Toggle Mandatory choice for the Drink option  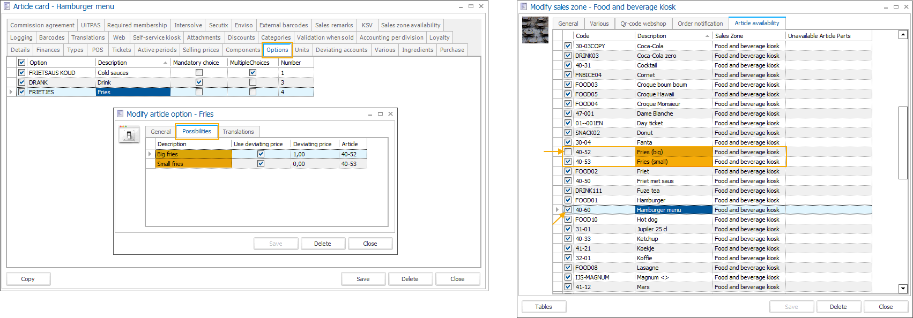[199, 82]
